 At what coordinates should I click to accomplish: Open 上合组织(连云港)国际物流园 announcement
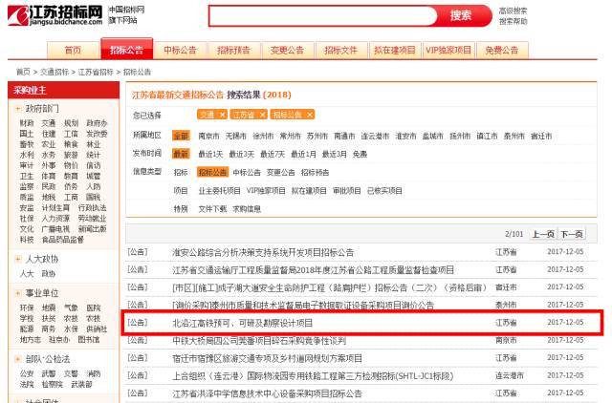pyautogui.click(x=313, y=376)
